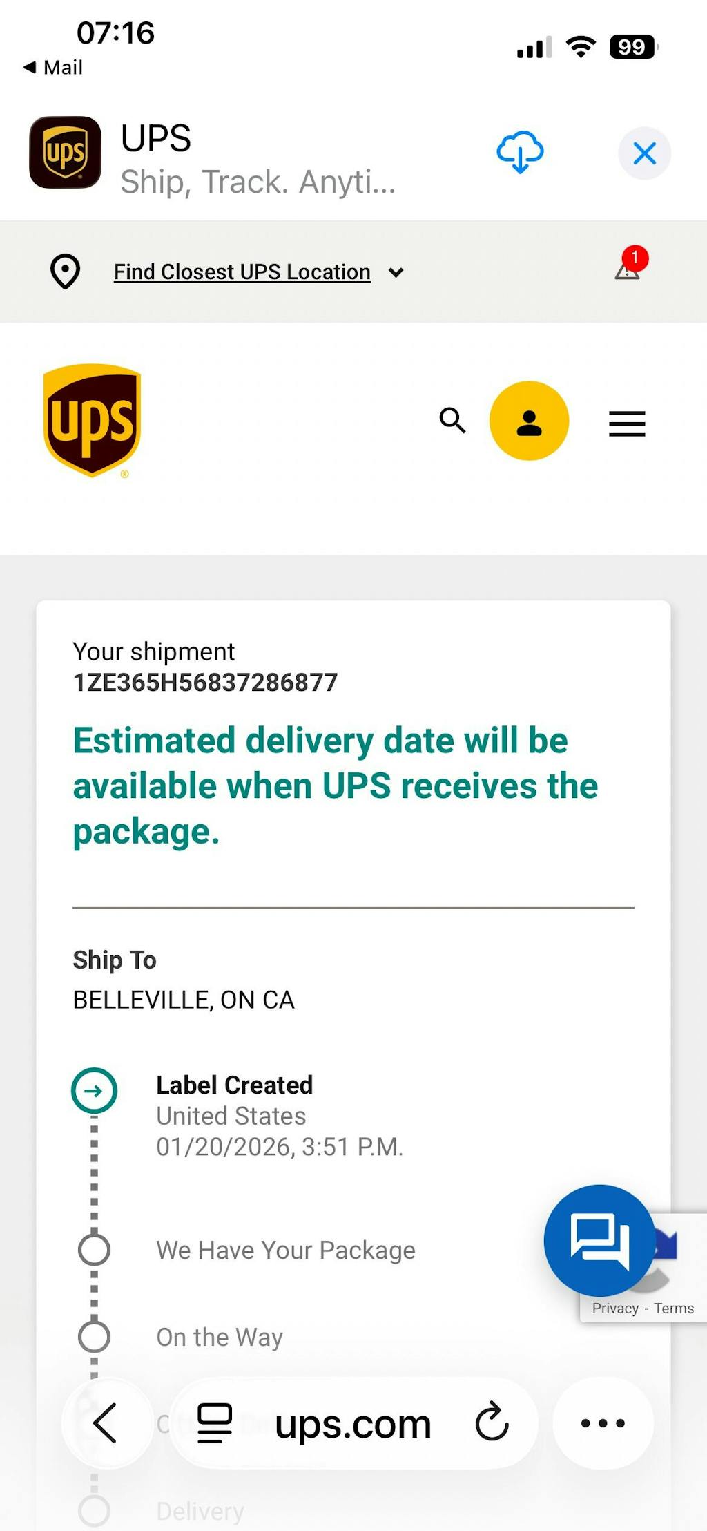Screen dimensions: 707x1531
Task: Tap the Label Created status marker
Action: point(94,1091)
